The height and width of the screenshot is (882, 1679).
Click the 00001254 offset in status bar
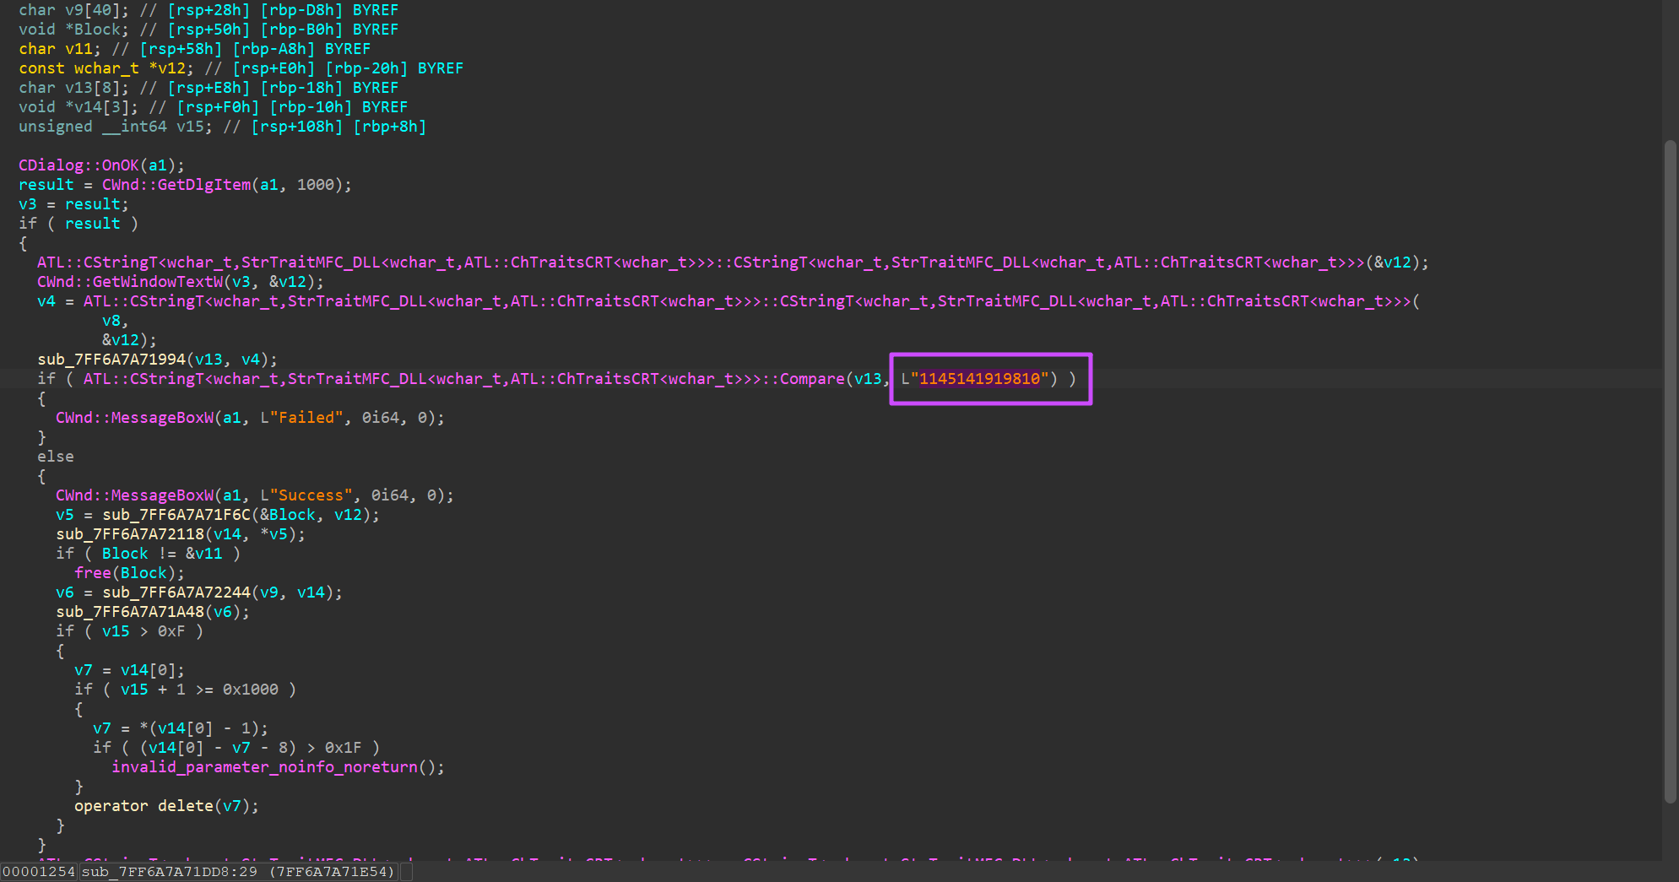tap(39, 872)
